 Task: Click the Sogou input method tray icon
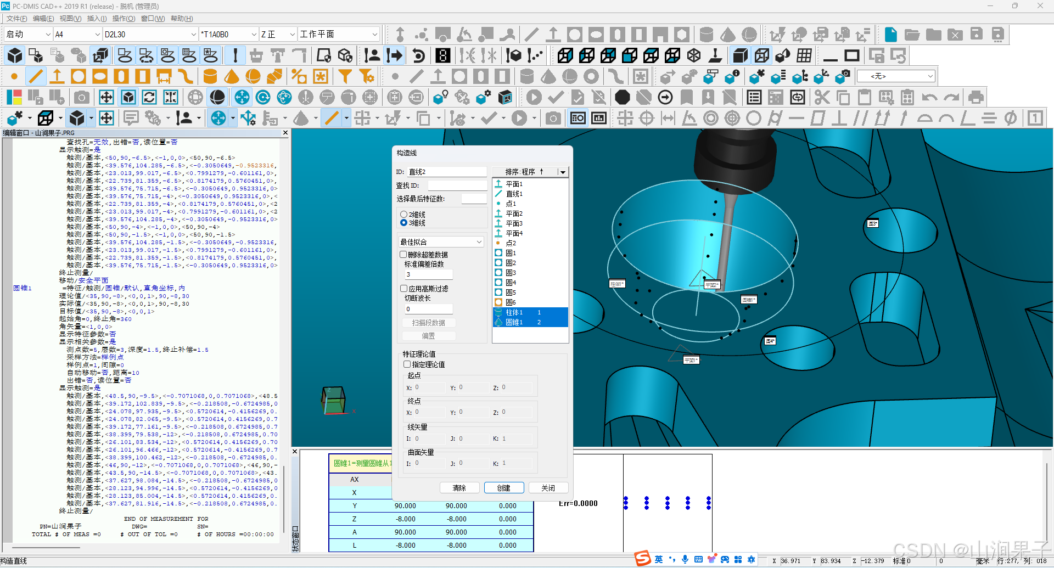tap(642, 559)
